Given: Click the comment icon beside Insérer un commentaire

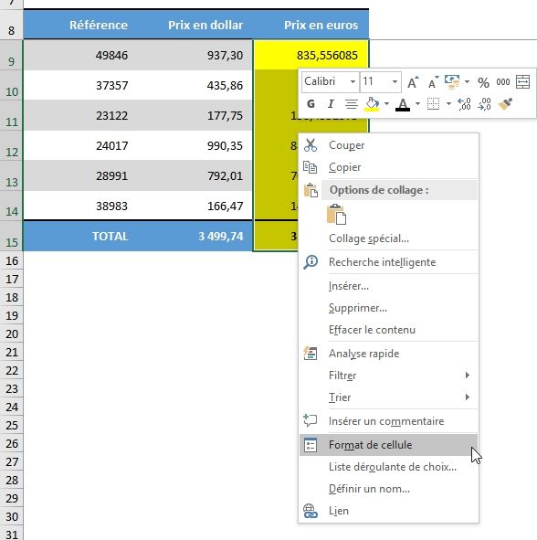Looking at the screenshot, I should 311,420.
